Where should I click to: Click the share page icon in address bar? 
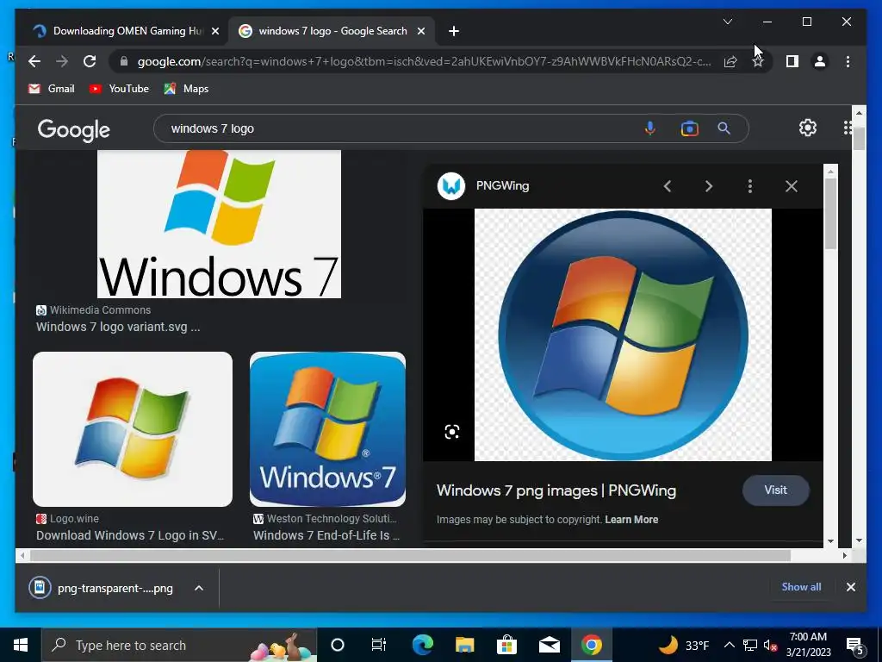(x=730, y=61)
